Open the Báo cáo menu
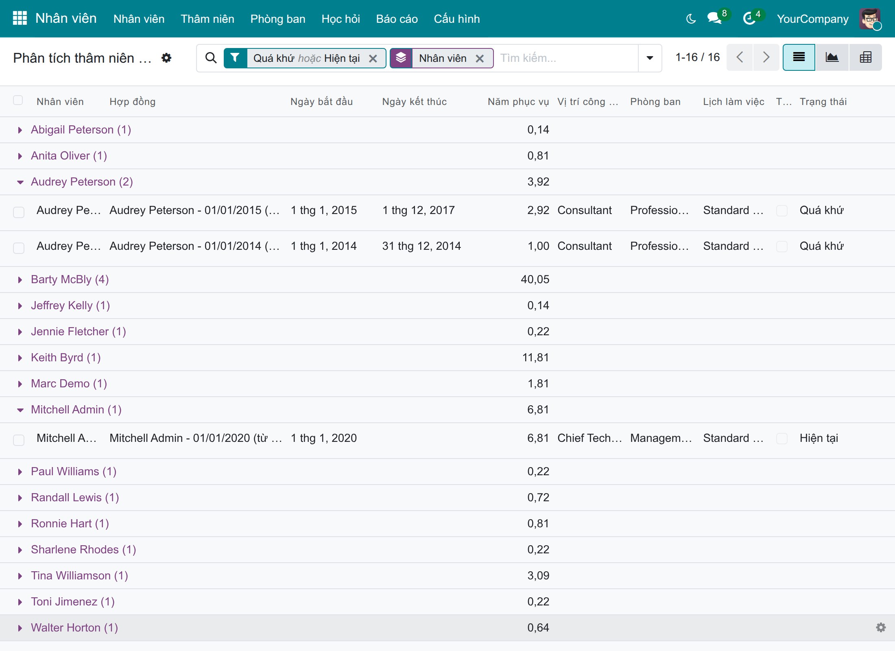The image size is (895, 651). [x=397, y=19]
